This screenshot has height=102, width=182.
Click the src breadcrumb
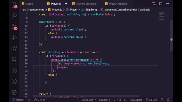pyautogui.click(x=24, y=10)
